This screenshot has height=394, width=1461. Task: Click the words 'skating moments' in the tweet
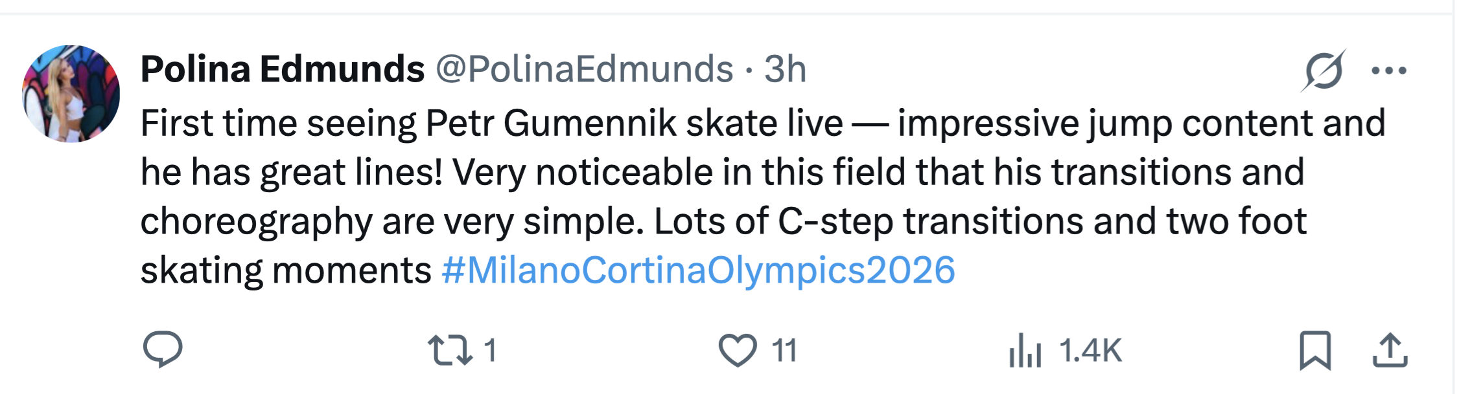click(286, 270)
